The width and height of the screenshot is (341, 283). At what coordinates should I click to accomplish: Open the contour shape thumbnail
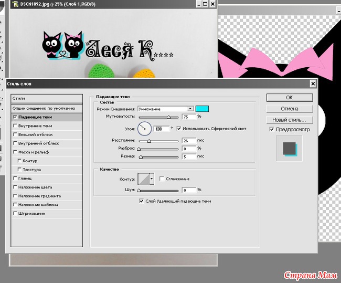click(x=143, y=179)
